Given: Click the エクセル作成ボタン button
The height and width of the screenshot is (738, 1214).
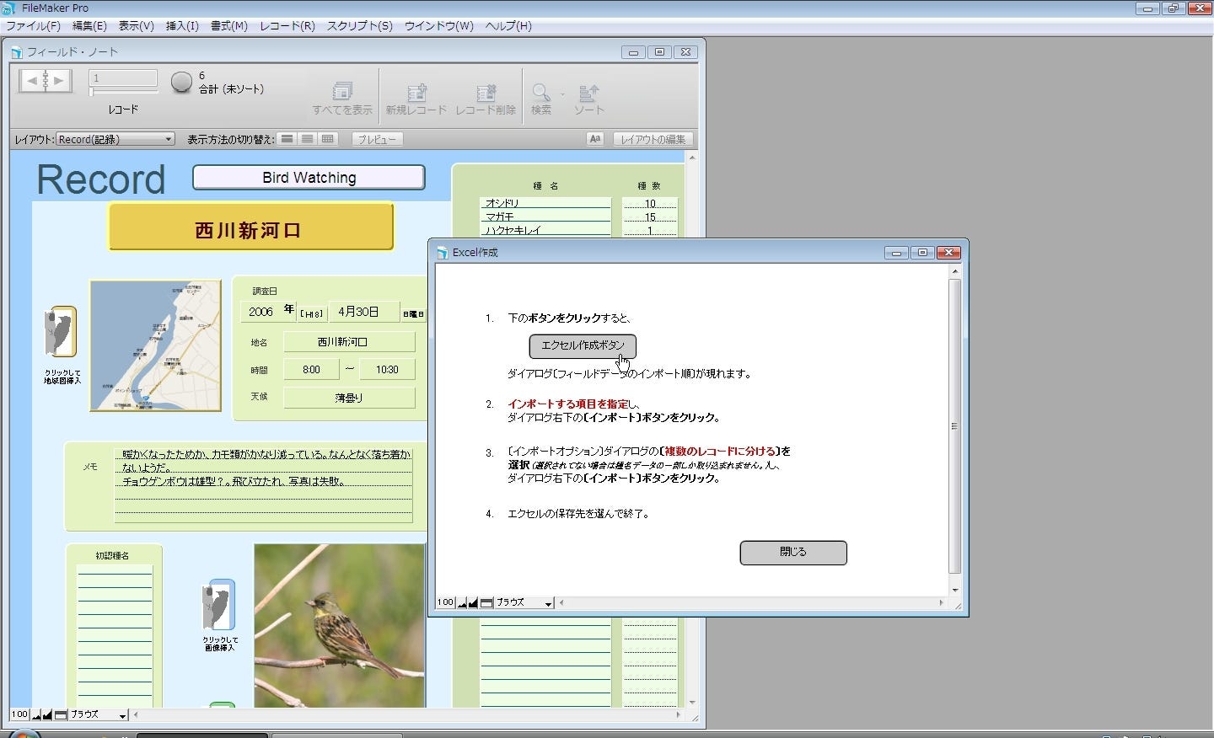Looking at the screenshot, I should pyautogui.click(x=583, y=345).
